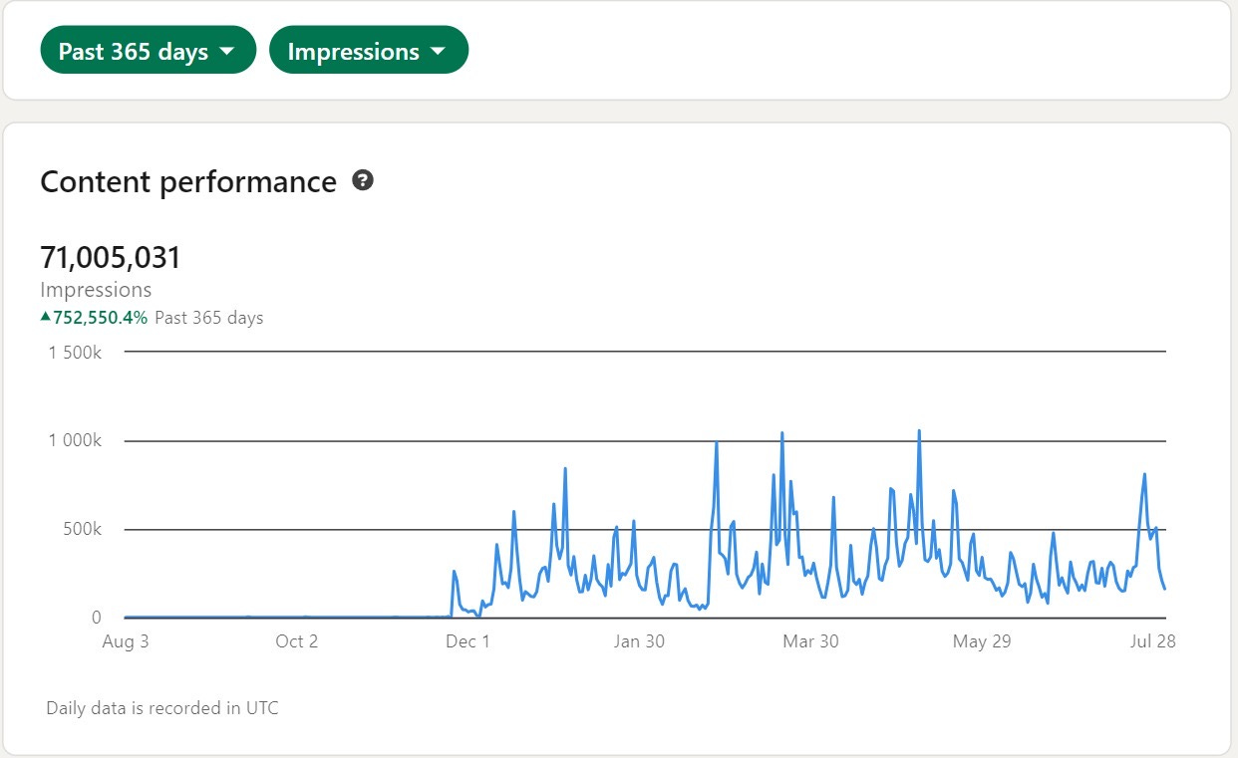Open the Past 365 days dropdown
The image size is (1238, 758).
point(149,51)
